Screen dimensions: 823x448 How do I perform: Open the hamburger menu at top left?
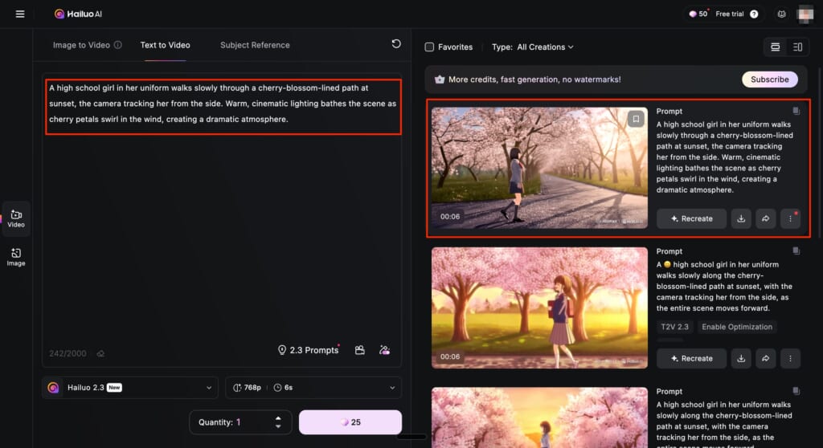click(20, 14)
